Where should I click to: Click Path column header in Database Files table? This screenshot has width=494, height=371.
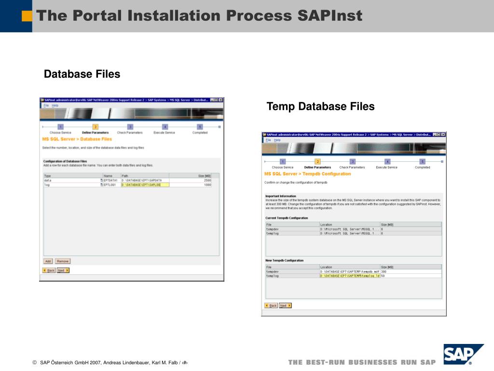(x=145, y=176)
